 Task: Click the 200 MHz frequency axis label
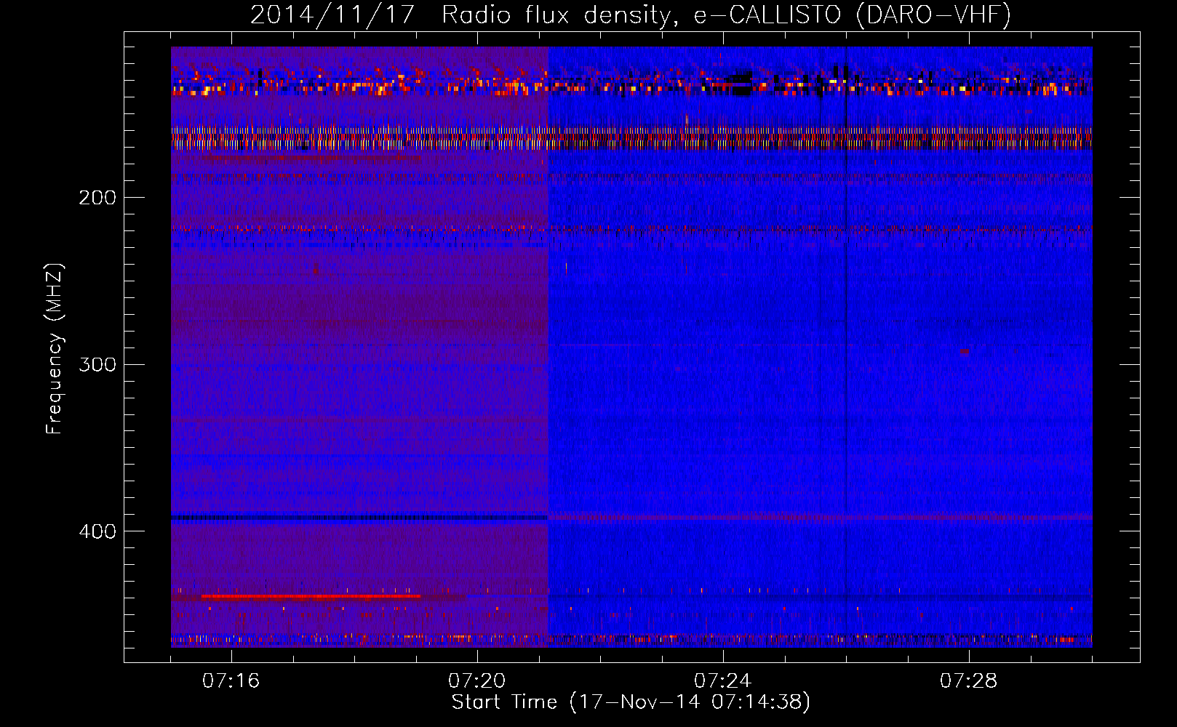(x=97, y=198)
